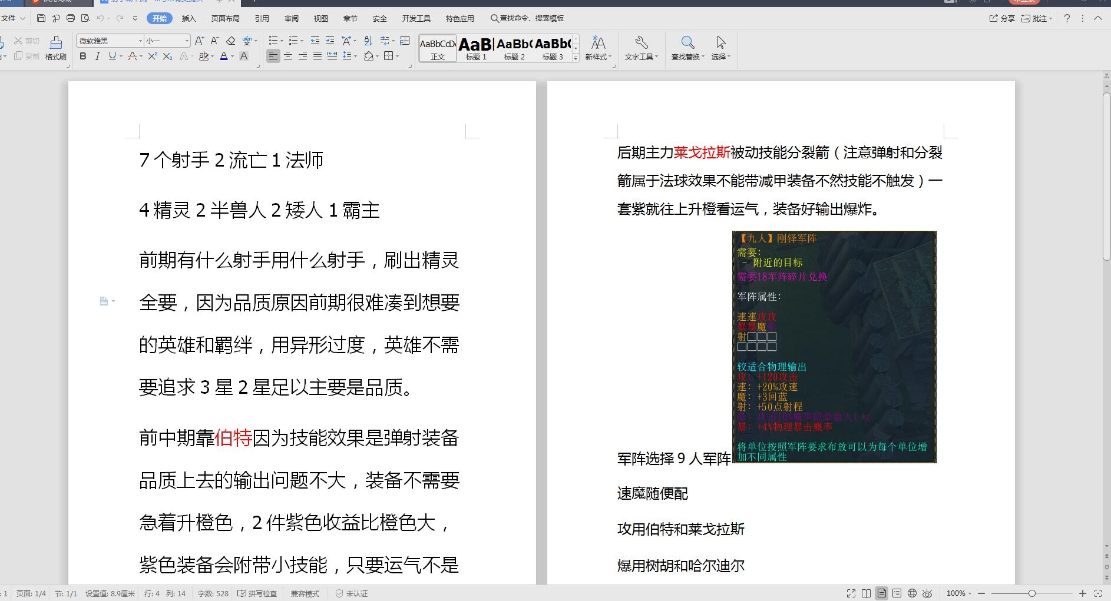Switch to the References (引用) tab
This screenshot has height=601, width=1111.
click(x=262, y=18)
